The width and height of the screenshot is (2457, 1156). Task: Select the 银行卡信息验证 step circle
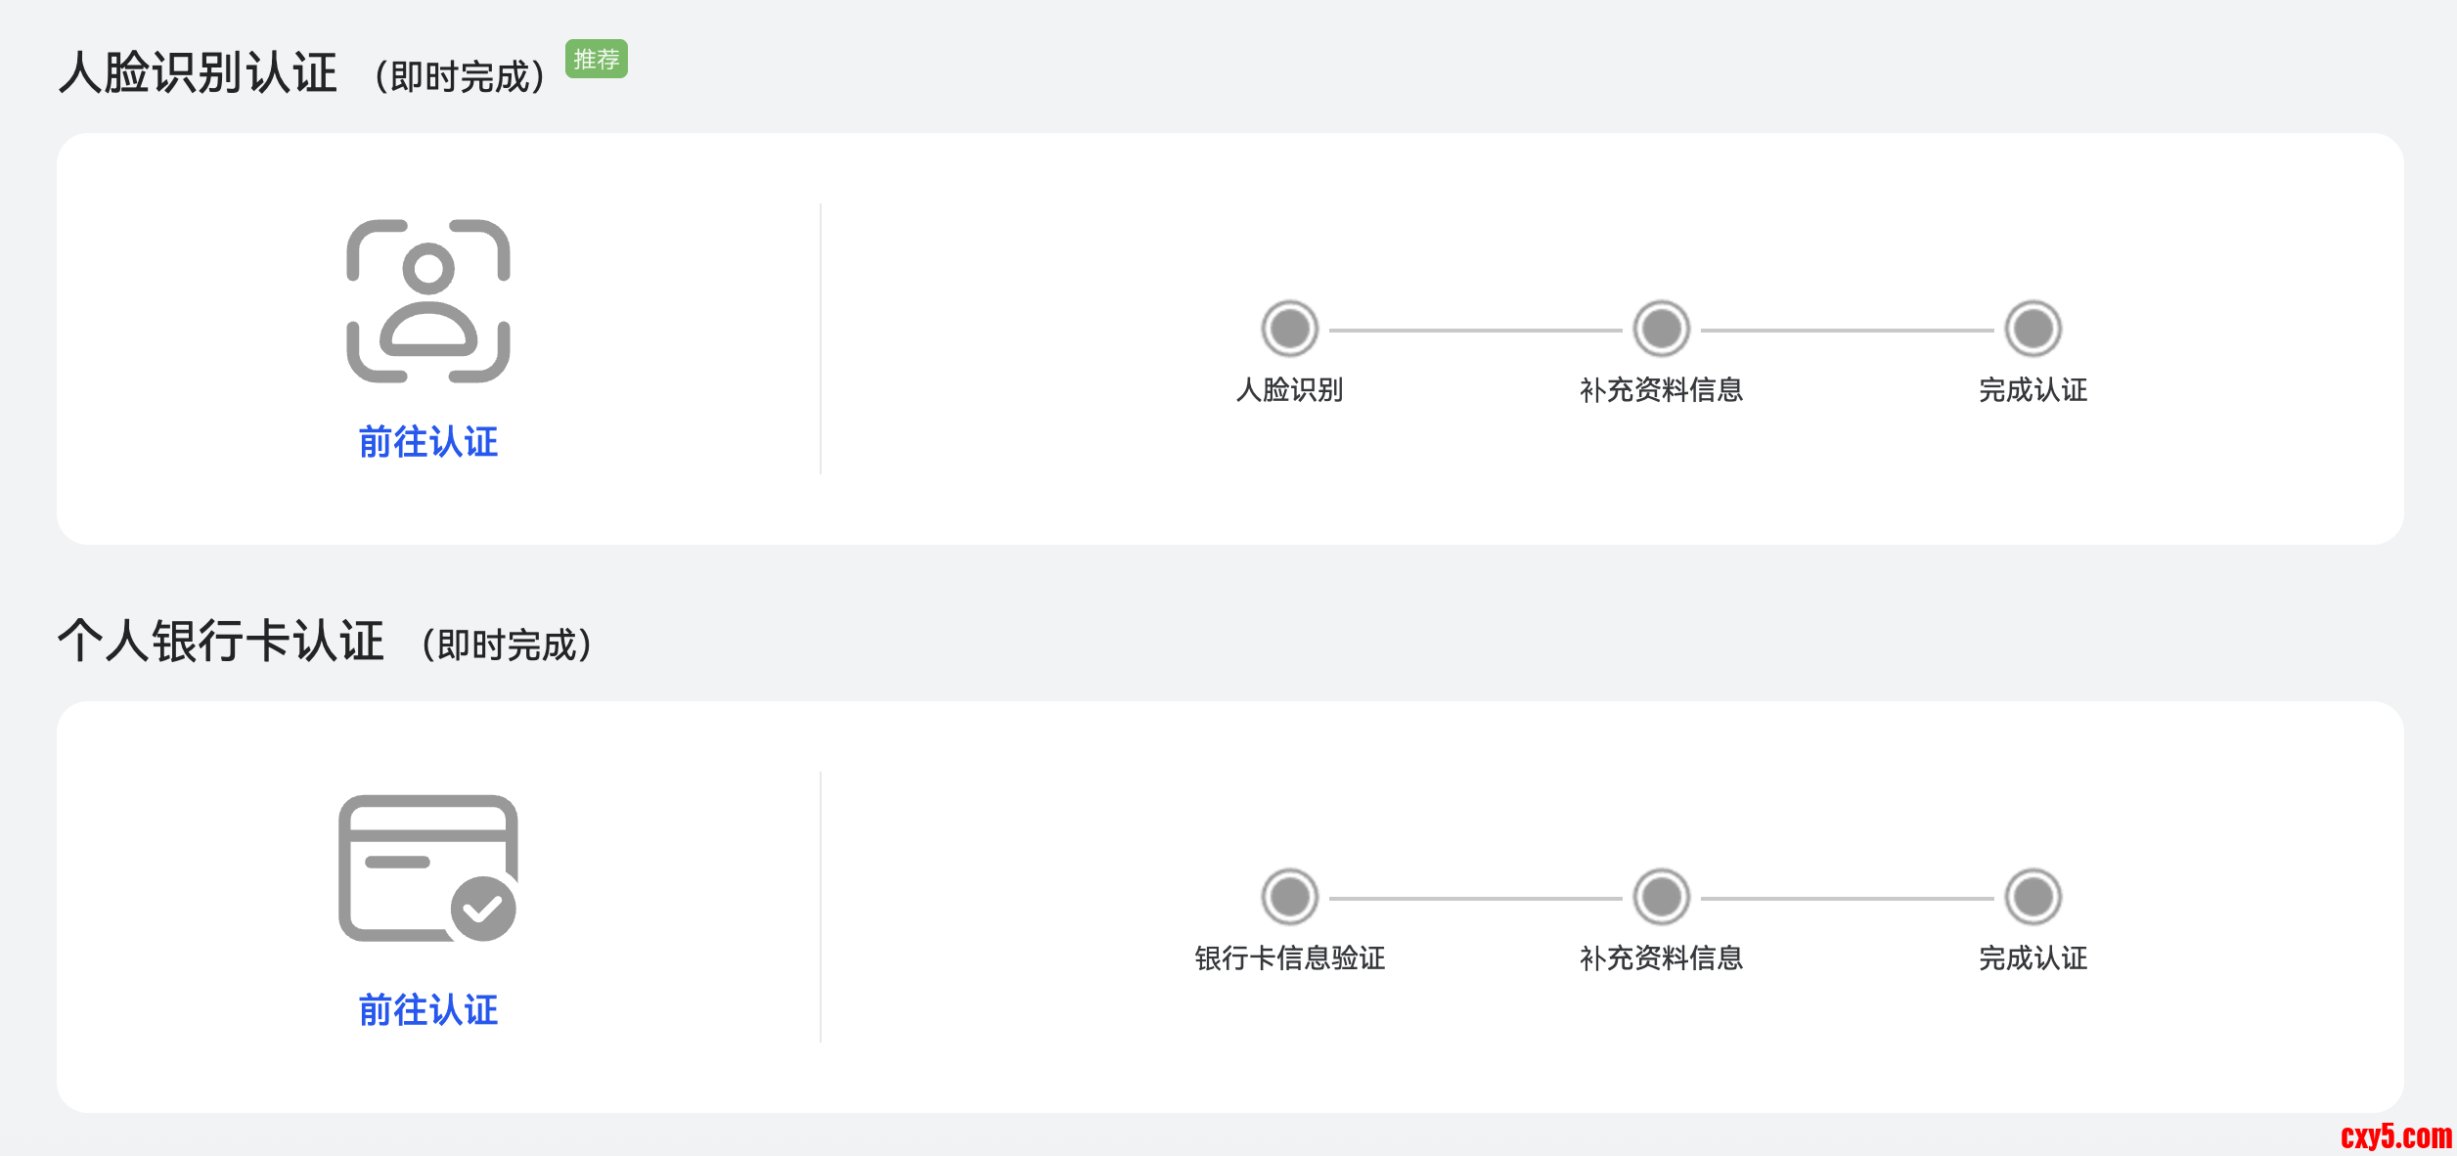tap(1290, 897)
